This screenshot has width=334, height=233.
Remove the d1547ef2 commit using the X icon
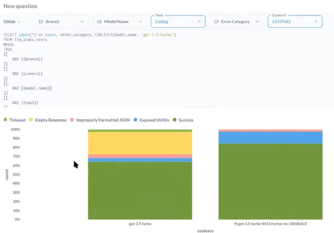pos(315,21)
